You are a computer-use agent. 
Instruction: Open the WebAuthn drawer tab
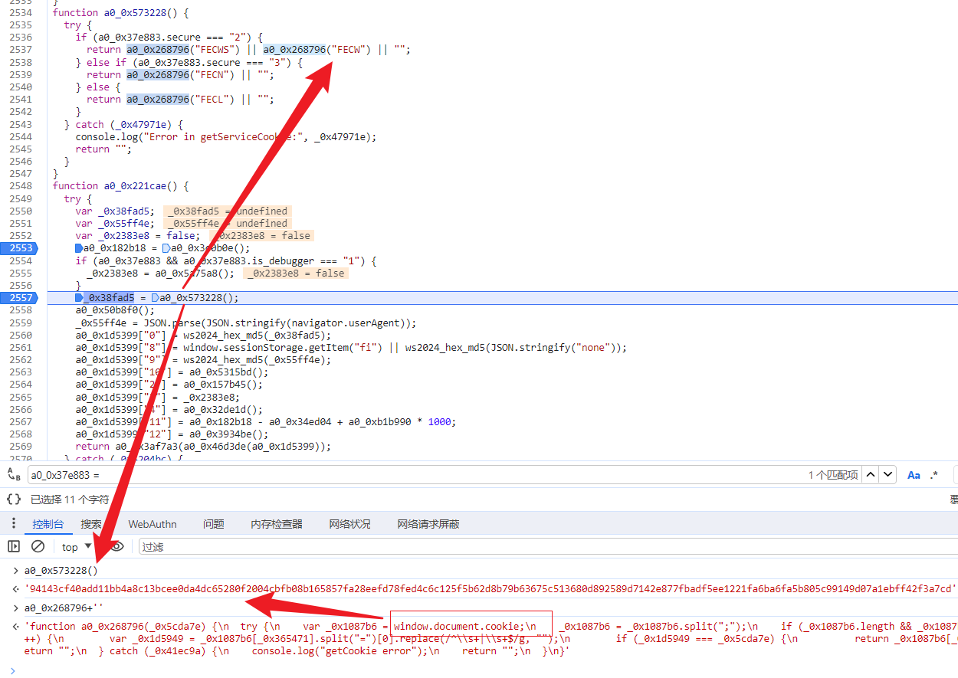point(153,524)
